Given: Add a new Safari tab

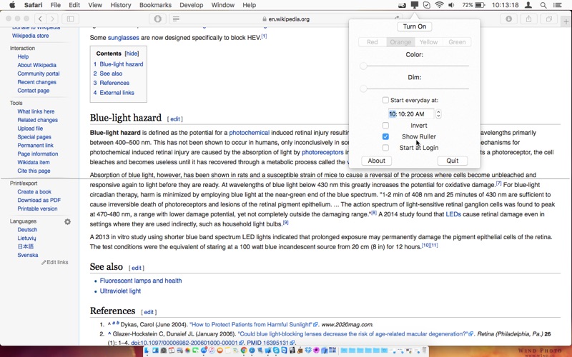Looking at the screenshot, I should (566, 22).
